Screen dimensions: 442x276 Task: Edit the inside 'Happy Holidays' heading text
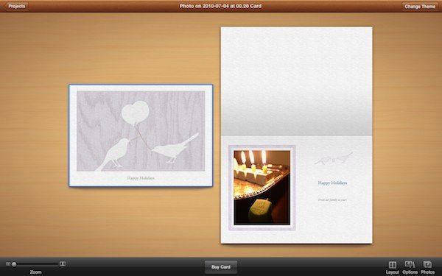[332, 183]
